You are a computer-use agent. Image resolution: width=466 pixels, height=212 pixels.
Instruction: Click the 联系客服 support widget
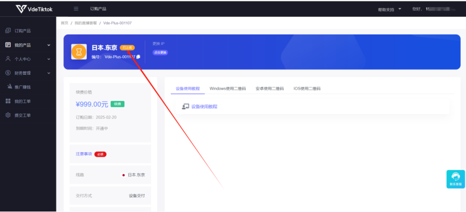point(455,179)
